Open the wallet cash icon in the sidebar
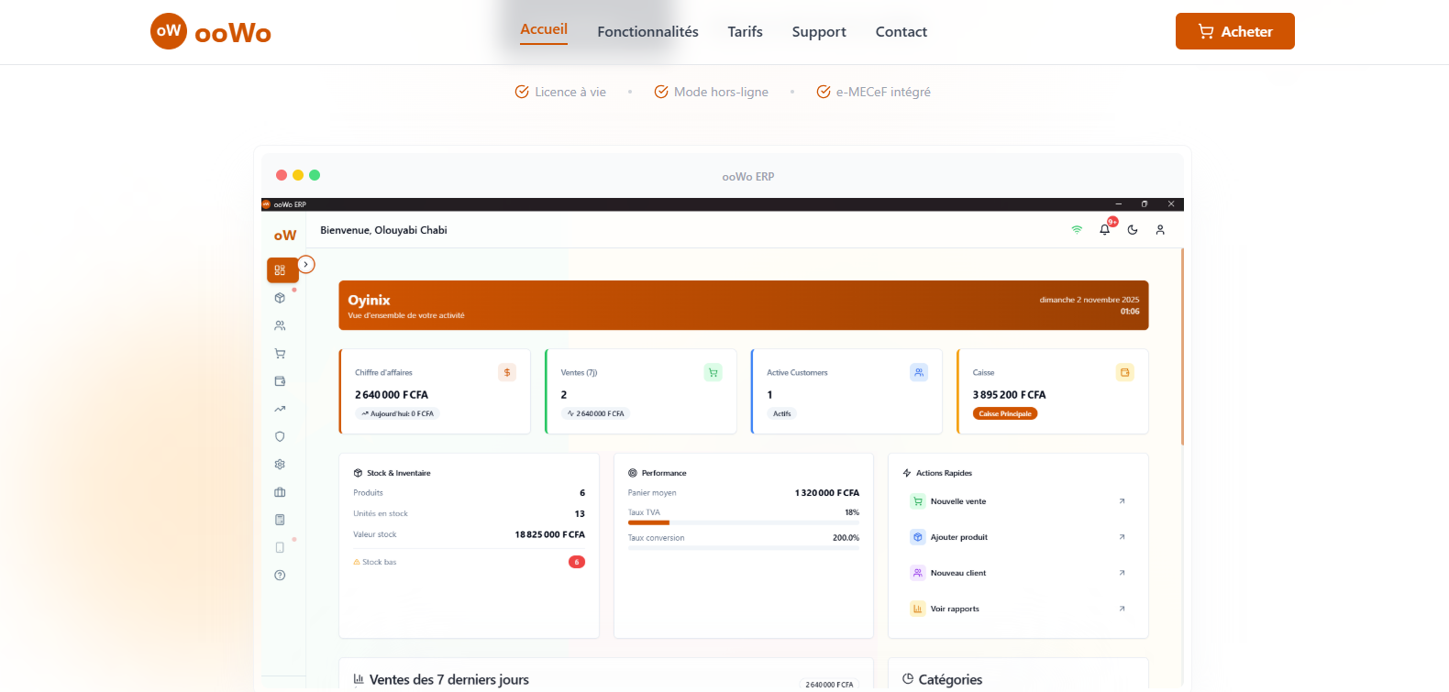Viewport: 1449px width, 692px height. click(280, 381)
